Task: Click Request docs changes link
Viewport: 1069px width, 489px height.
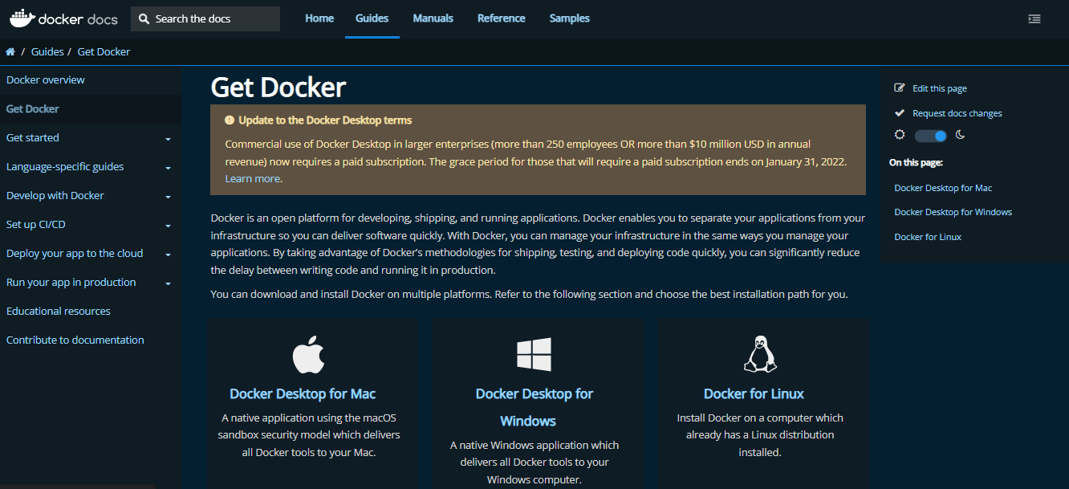Action: [957, 113]
